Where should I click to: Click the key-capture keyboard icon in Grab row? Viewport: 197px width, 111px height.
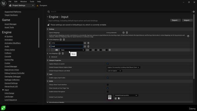(57, 50)
